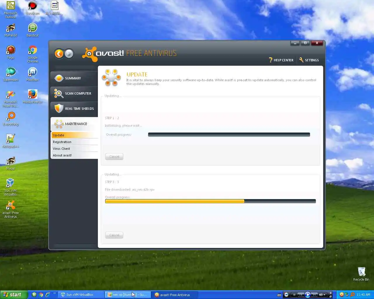Cancel the step 1 update
This screenshot has height=299, width=374.
(114, 157)
